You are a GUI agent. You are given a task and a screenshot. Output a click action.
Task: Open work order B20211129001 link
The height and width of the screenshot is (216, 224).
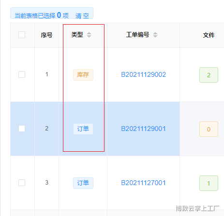coord(144,129)
